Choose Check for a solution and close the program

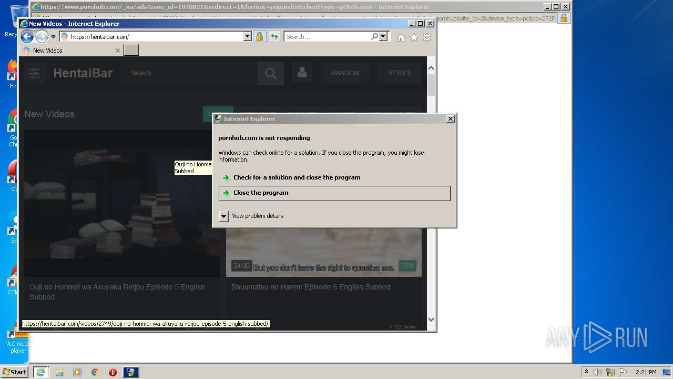click(x=334, y=178)
